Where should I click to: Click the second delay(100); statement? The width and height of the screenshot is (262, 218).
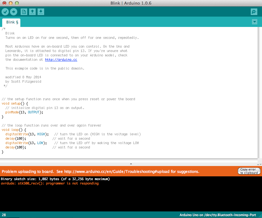pyautogui.click(x=16, y=147)
